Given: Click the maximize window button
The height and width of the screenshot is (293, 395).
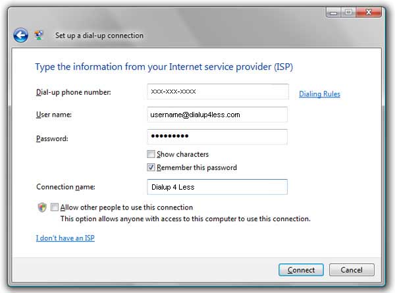Looking at the screenshot, I should click(x=349, y=12).
